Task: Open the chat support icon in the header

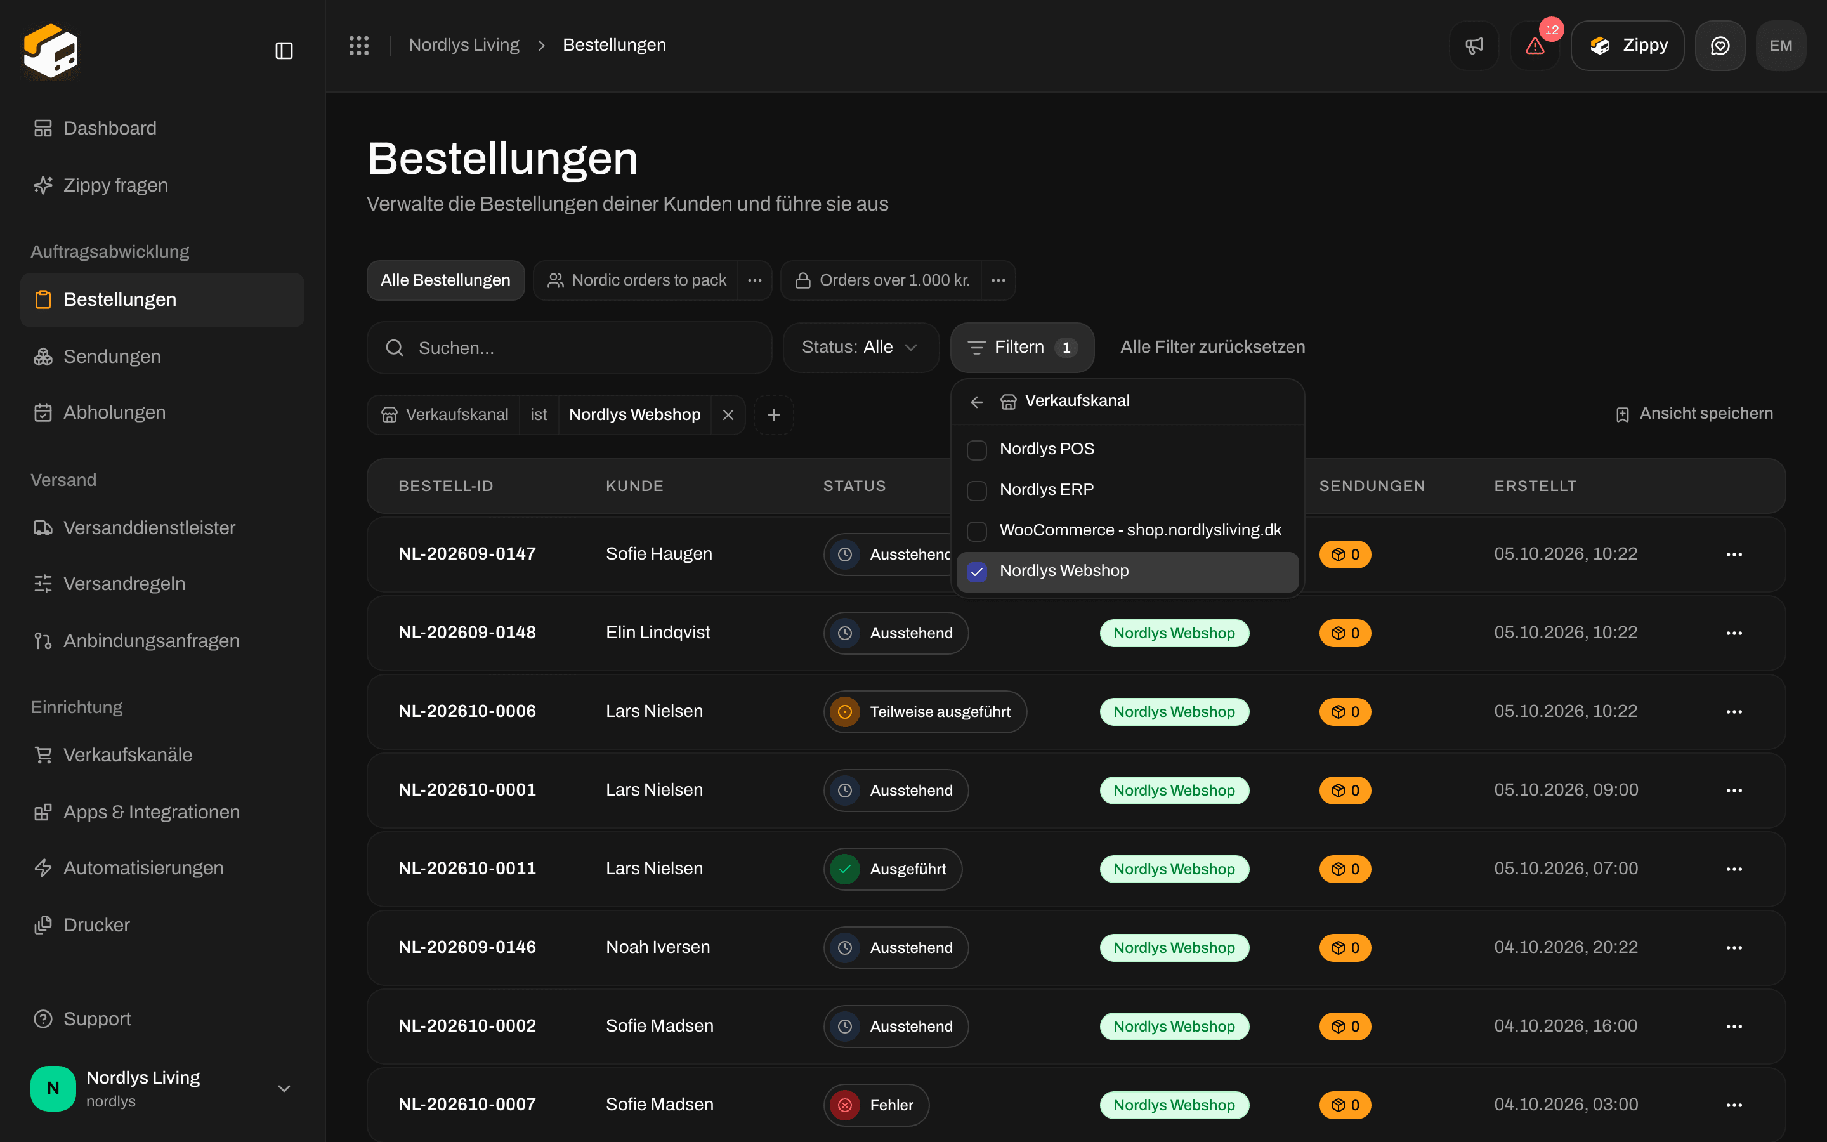Action: pos(1720,45)
